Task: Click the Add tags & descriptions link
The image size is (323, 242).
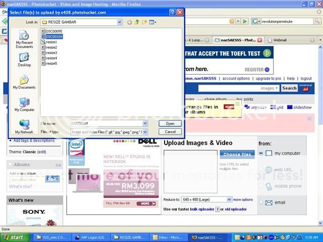Action: click(34, 141)
